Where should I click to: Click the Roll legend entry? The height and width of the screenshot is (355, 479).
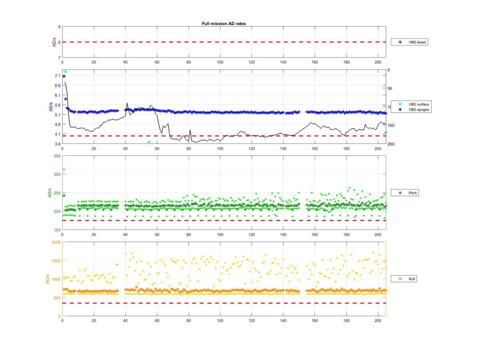pyautogui.click(x=404, y=279)
